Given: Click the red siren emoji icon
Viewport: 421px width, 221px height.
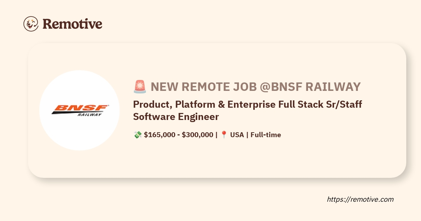Looking at the screenshot, I should [140, 87].
